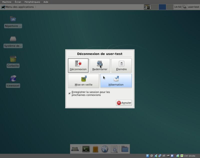This screenshot has height=158, width=200.
Task: Choose Mise en veille suspend option
Action: (x=83, y=81)
